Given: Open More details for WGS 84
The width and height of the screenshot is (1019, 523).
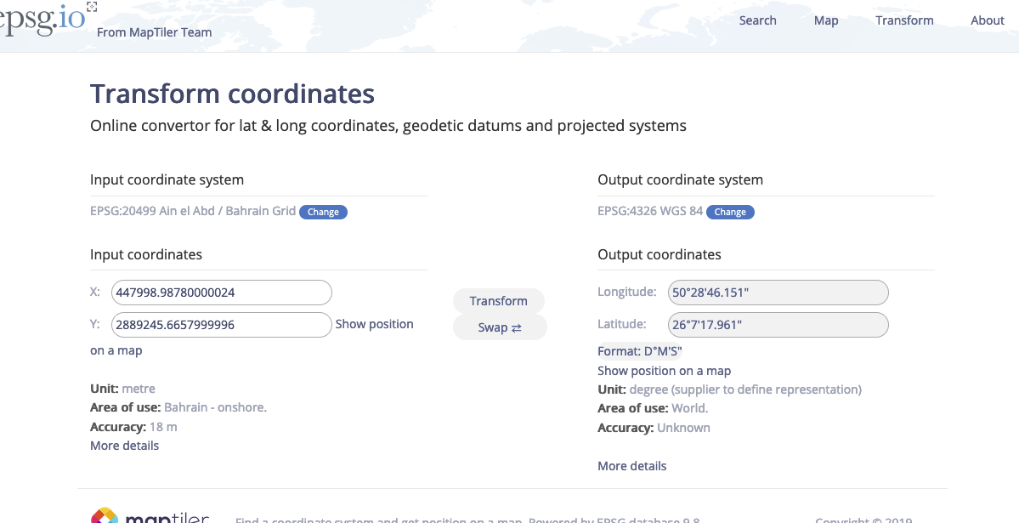Looking at the screenshot, I should click(631, 465).
